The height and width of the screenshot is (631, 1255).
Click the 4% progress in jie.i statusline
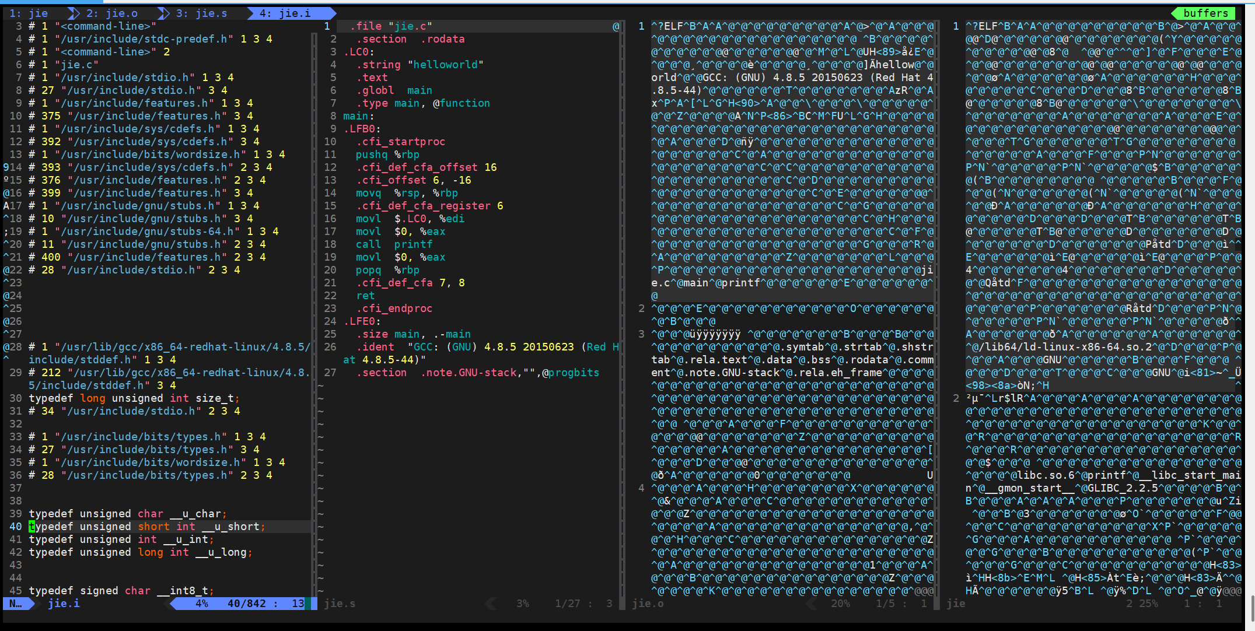click(201, 604)
